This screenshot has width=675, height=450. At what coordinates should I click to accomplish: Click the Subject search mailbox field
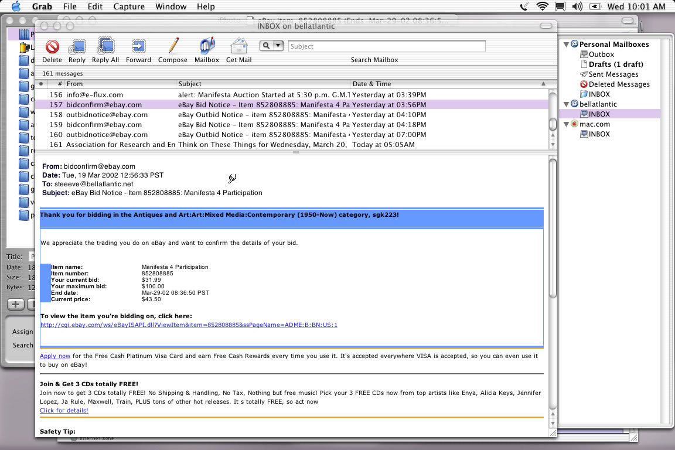tap(387, 46)
